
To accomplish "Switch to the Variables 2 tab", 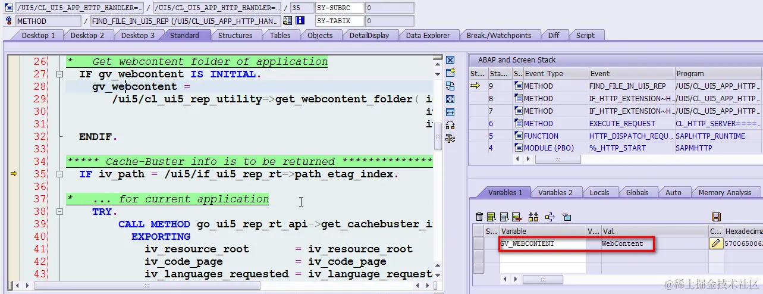I will tap(555, 192).
